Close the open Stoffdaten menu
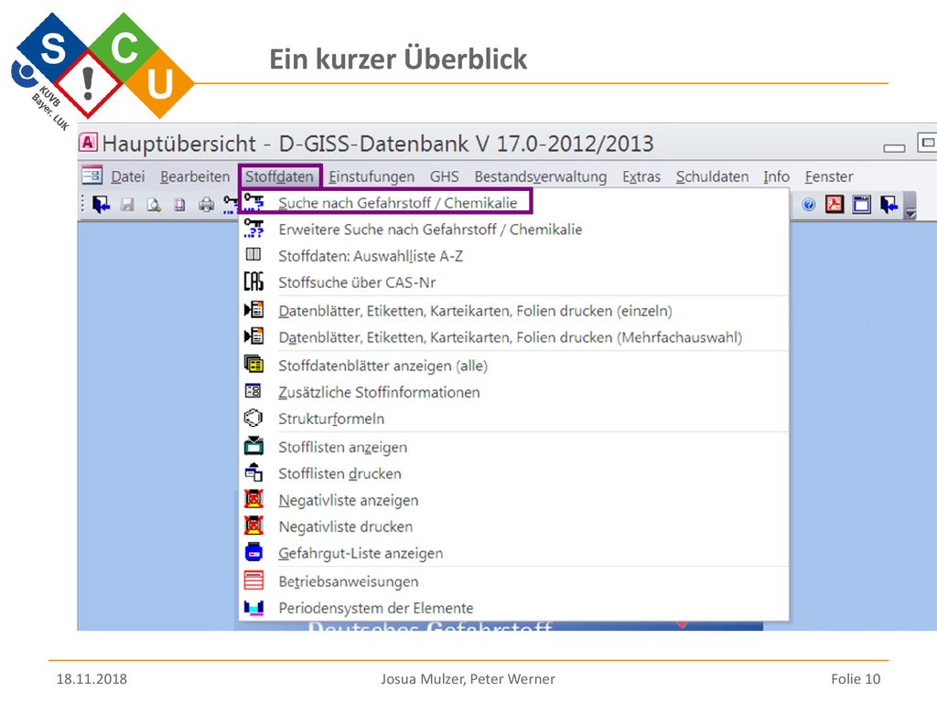Image resolution: width=937 pixels, height=702 pixels. point(280,176)
